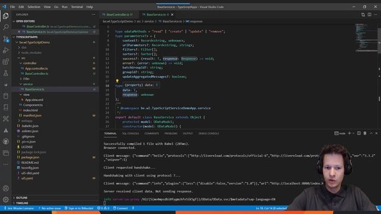Open the Testing flask icon view
The height and width of the screenshot is (214, 381).
[x=5, y=73]
